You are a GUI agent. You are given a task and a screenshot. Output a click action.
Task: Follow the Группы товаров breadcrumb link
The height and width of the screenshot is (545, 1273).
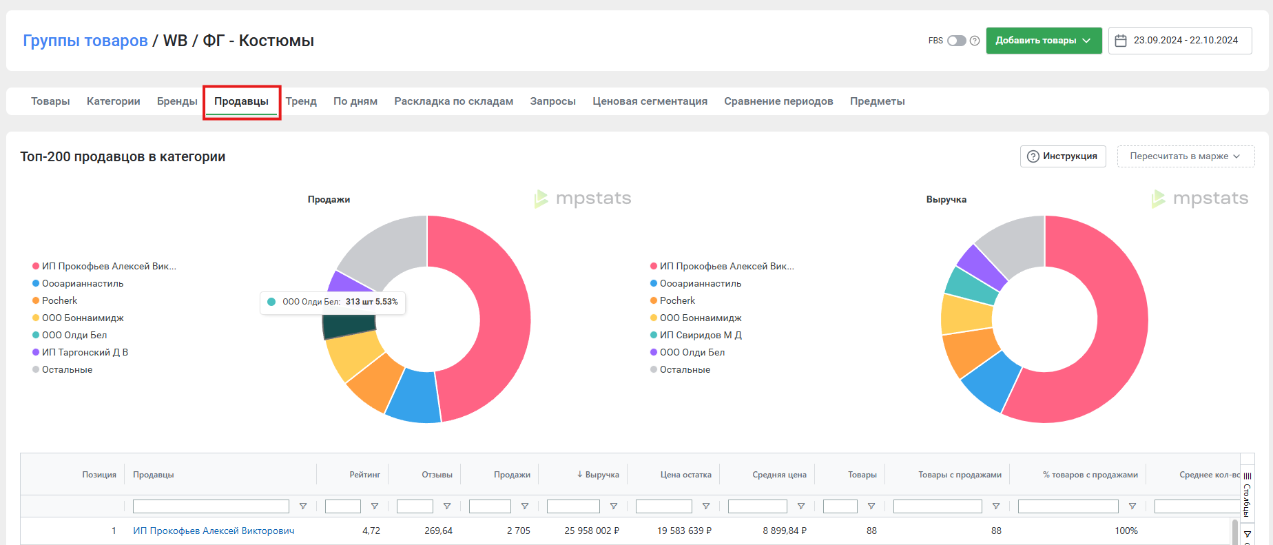click(85, 41)
